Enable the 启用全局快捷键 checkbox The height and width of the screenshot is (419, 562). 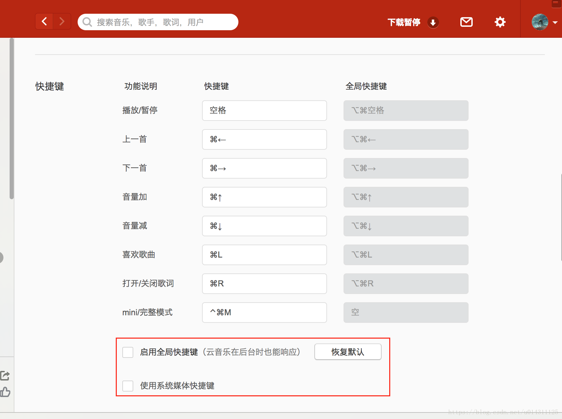point(128,352)
